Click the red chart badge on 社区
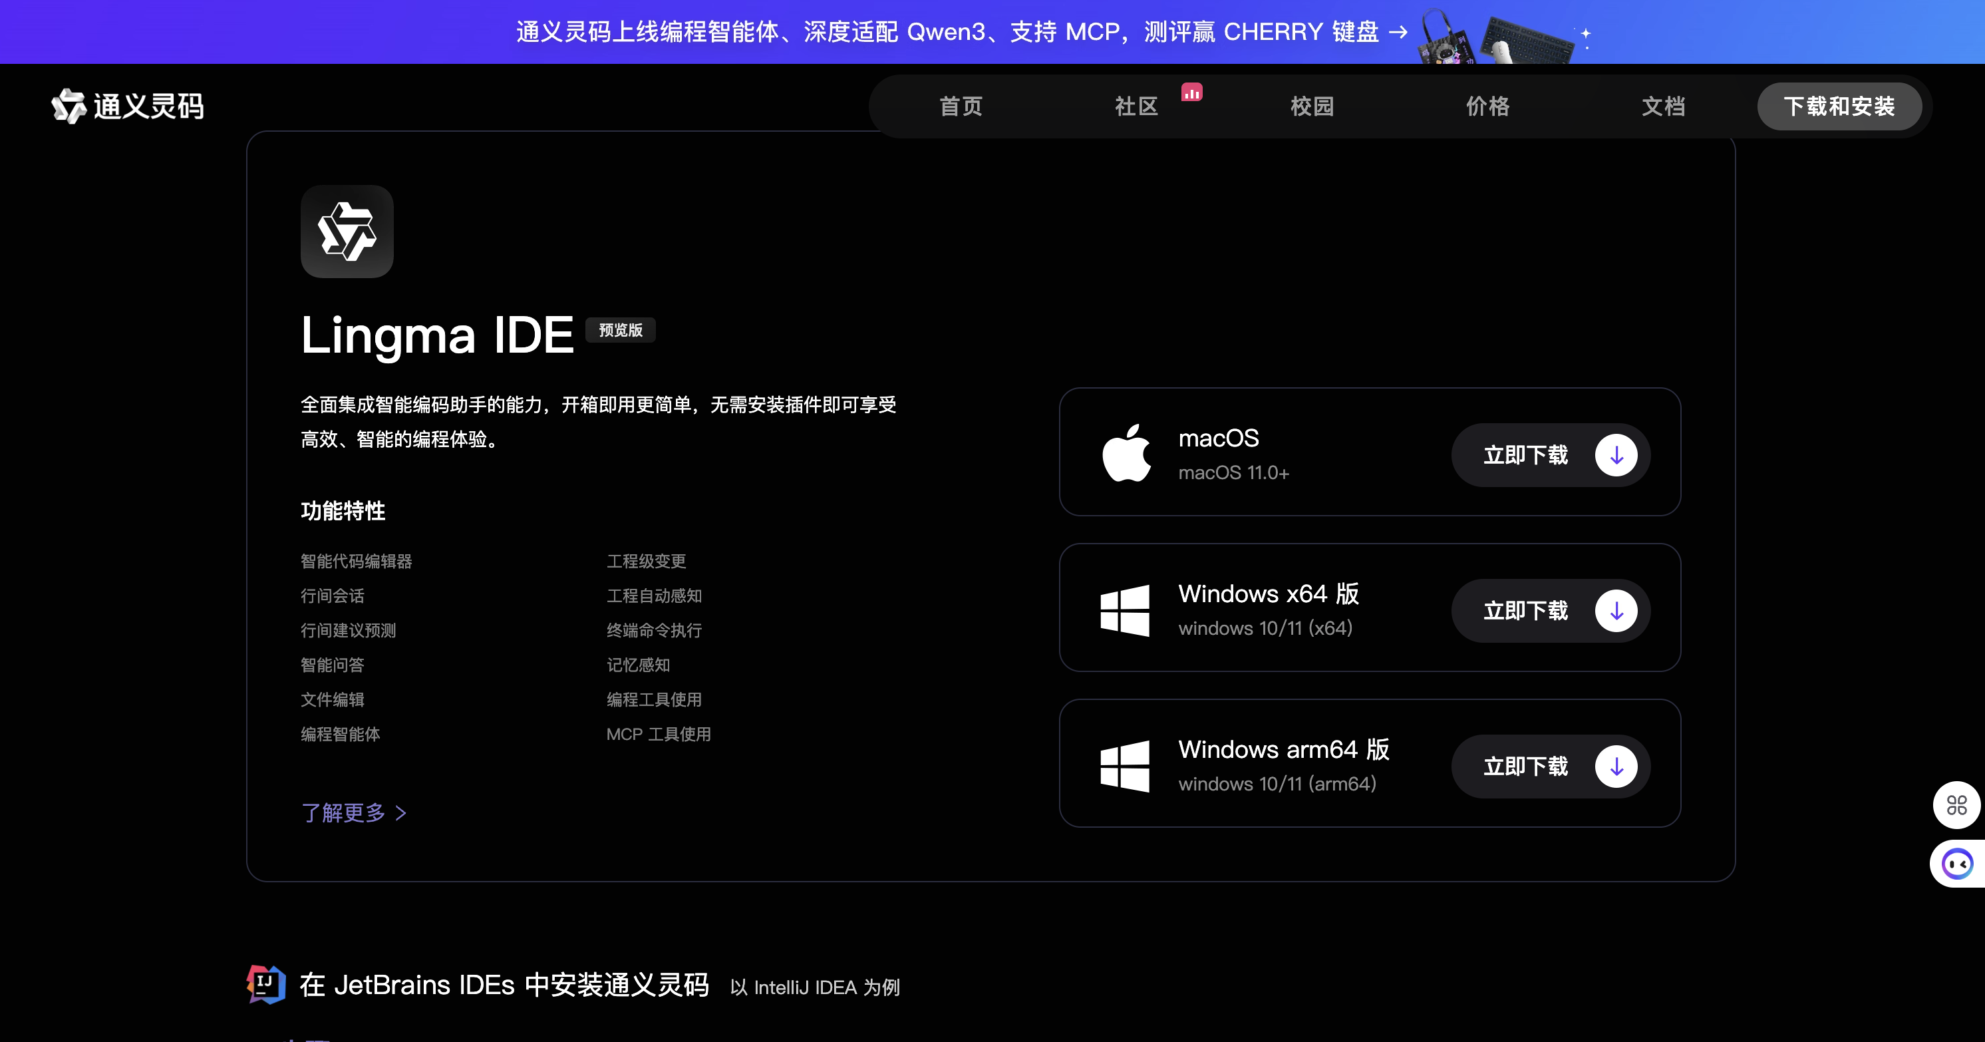The width and height of the screenshot is (1985, 1042). (x=1191, y=93)
